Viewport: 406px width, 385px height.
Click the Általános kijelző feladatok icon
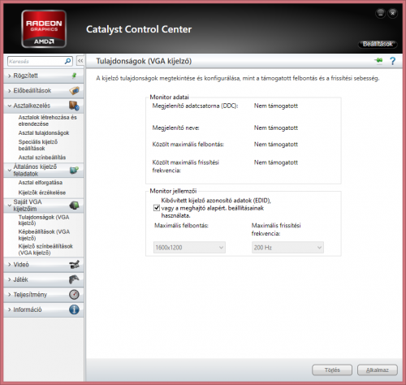coord(74,170)
